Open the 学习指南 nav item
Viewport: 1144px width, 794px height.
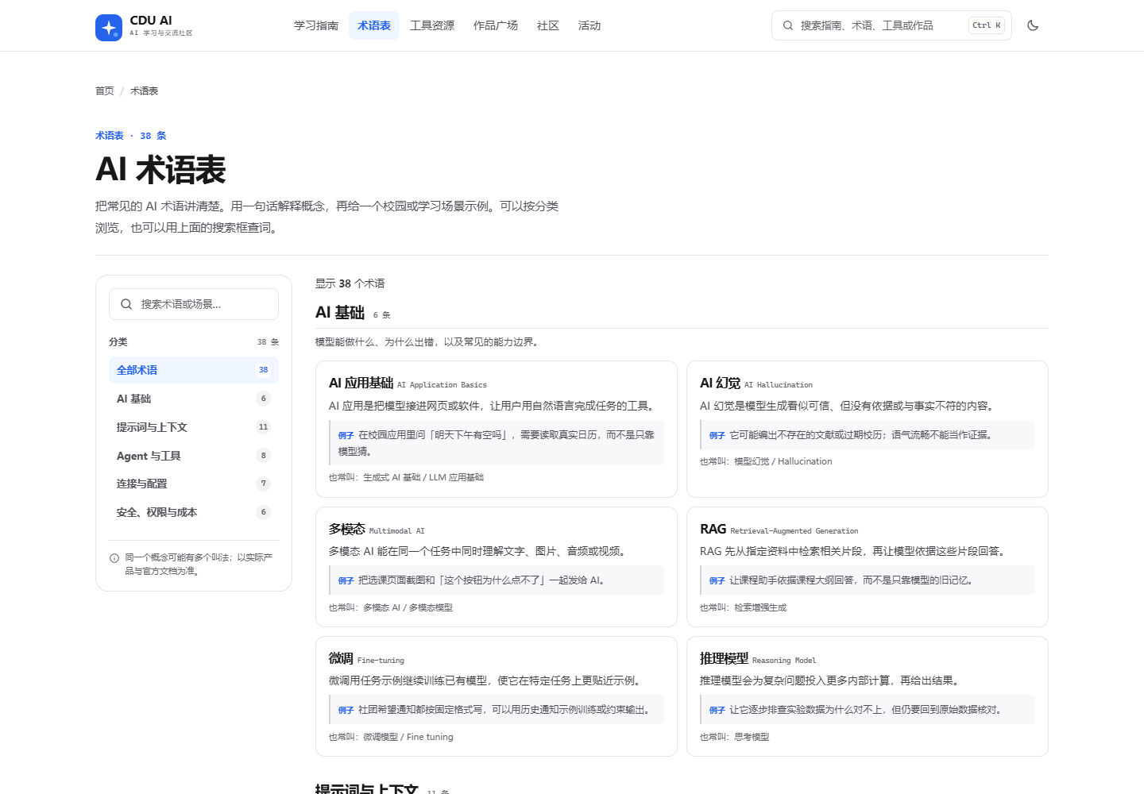coord(316,25)
